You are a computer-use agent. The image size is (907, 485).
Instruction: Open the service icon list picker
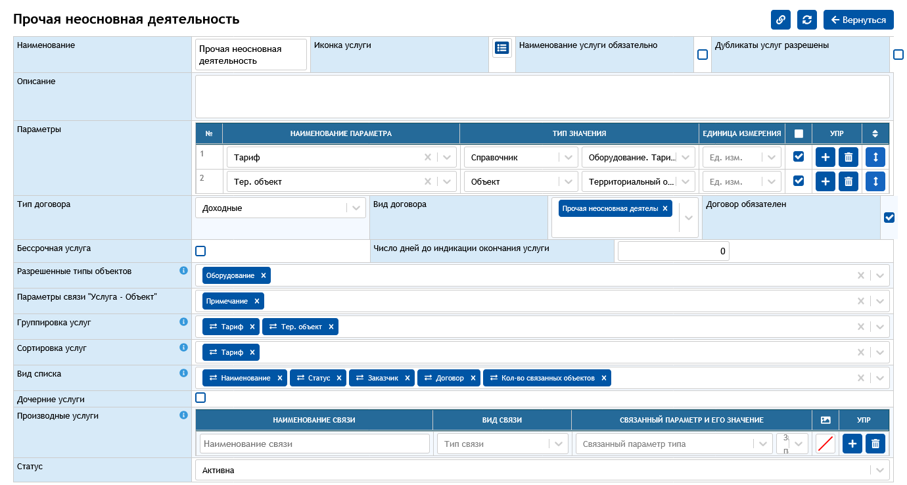[x=501, y=48]
